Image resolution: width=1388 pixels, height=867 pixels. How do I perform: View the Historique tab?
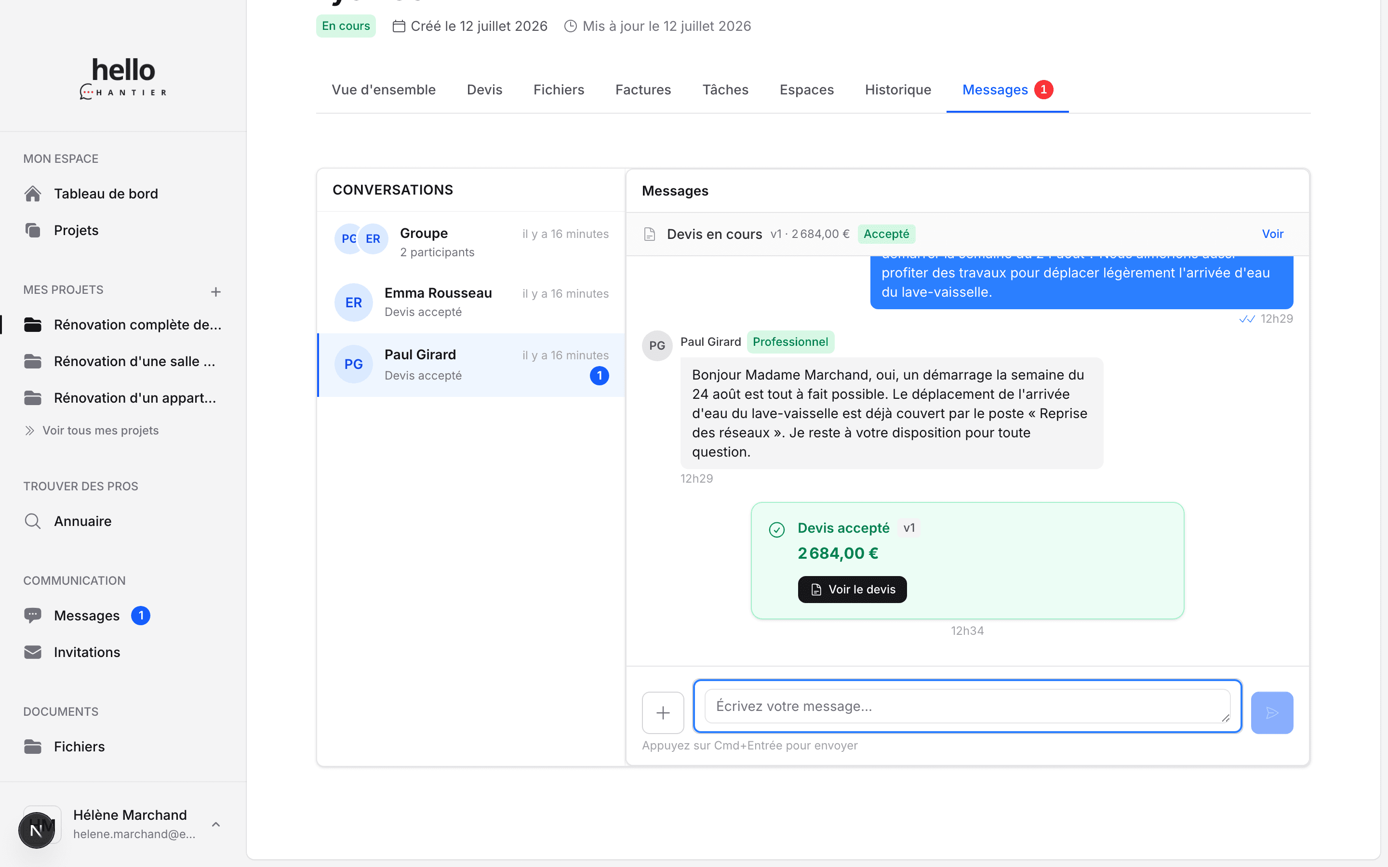898,90
